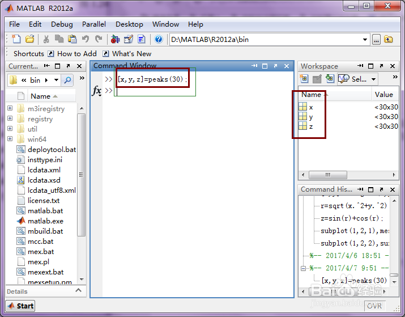The width and height of the screenshot is (405, 317).
Task: Sort files by Name column header
Action: point(52,96)
